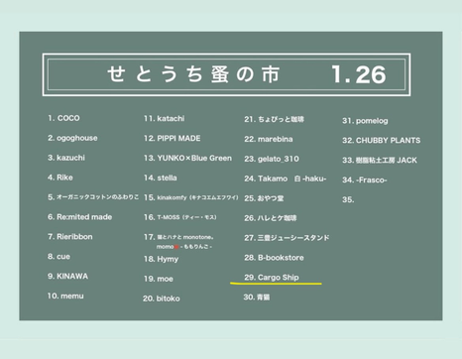
Task: Click '21. ちょぴっと珈琲'
Action: pyautogui.click(x=275, y=119)
